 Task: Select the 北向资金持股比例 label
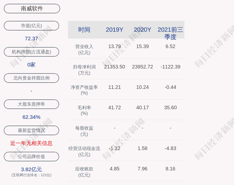pos(31,78)
